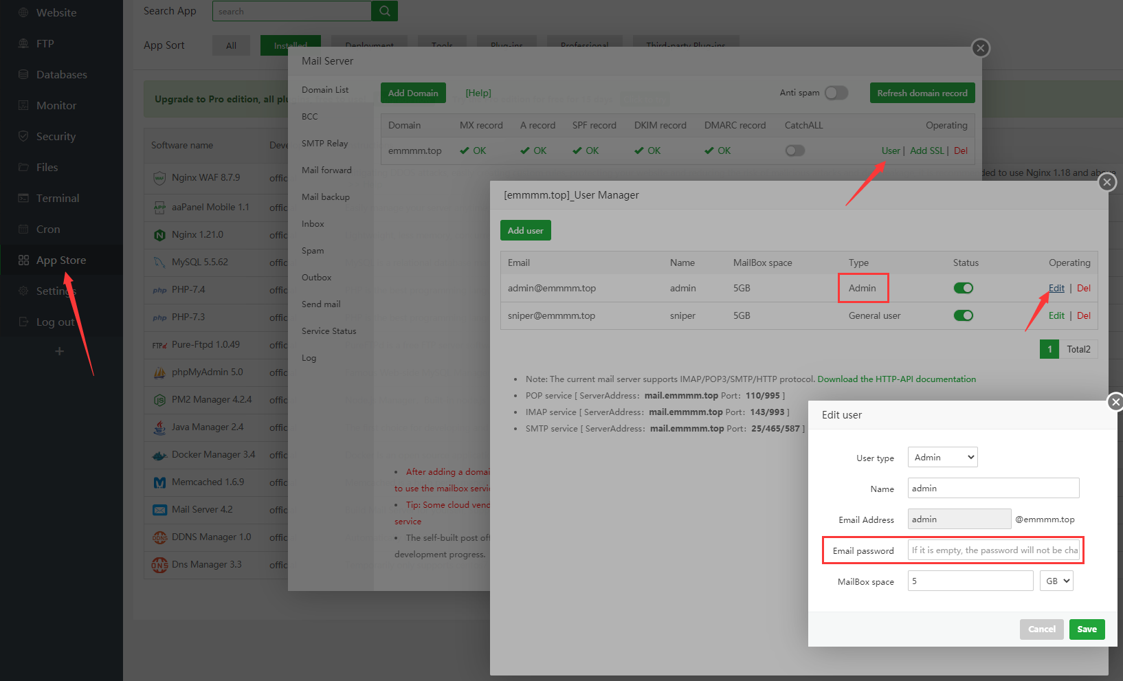Image resolution: width=1123 pixels, height=681 pixels.
Task: Click the plus icon in the sidebar
Action: point(59,351)
